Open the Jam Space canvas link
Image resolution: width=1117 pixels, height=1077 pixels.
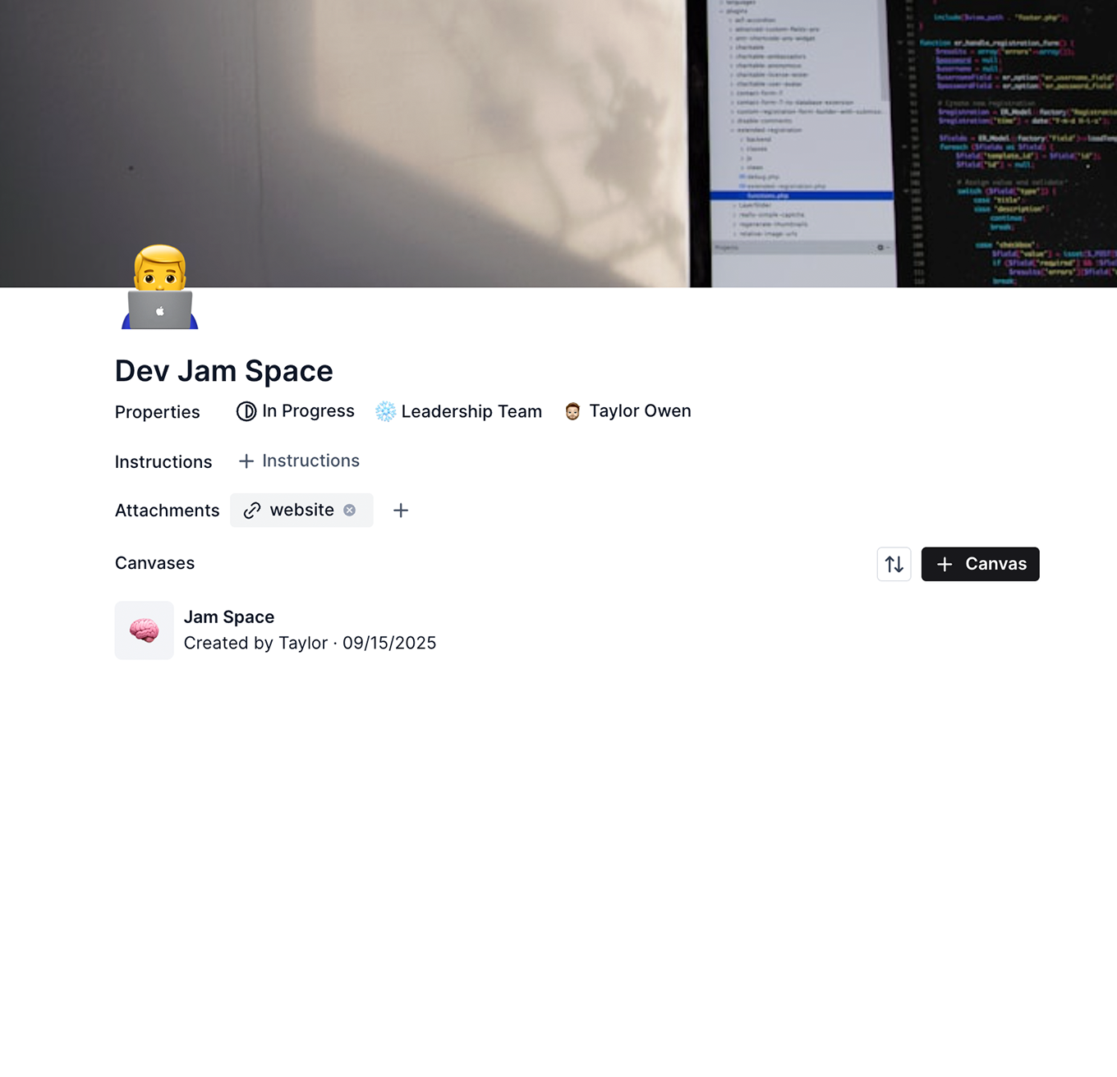(229, 616)
